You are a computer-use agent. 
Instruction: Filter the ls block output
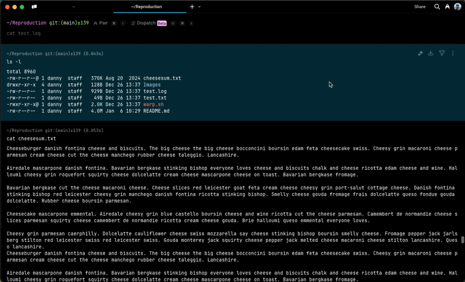pyautogui.click(x=442, y=53)
